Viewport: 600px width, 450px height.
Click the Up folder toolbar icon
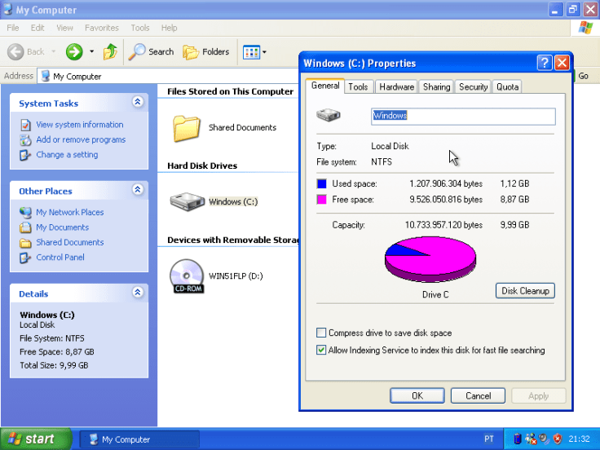coord(110,52)
